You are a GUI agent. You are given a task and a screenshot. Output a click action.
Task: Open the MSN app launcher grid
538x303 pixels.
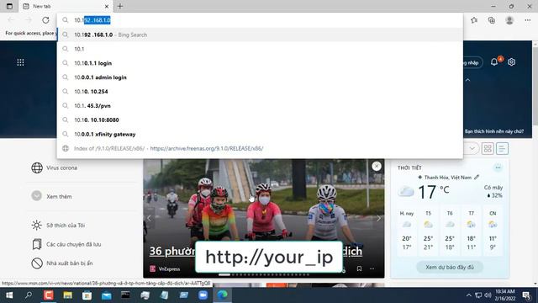20,62
